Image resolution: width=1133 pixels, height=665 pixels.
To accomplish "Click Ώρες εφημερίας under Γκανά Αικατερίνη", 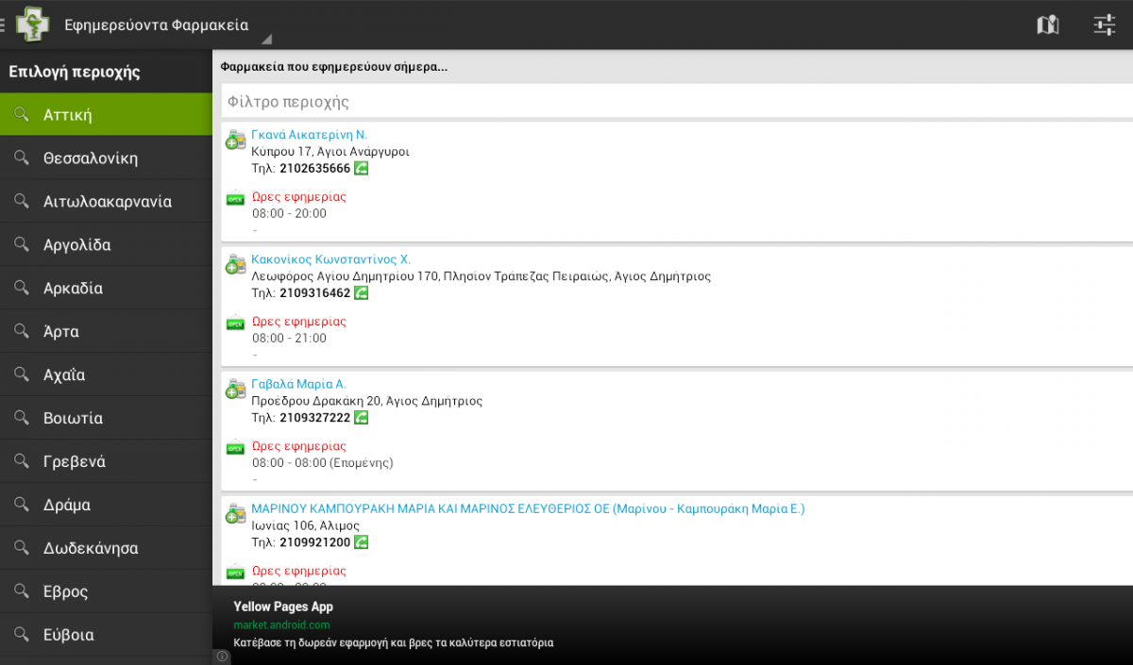I will tap(299, 197).
